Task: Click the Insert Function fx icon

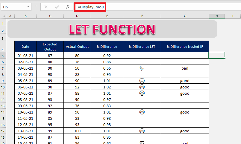Action: coord(68,7)
